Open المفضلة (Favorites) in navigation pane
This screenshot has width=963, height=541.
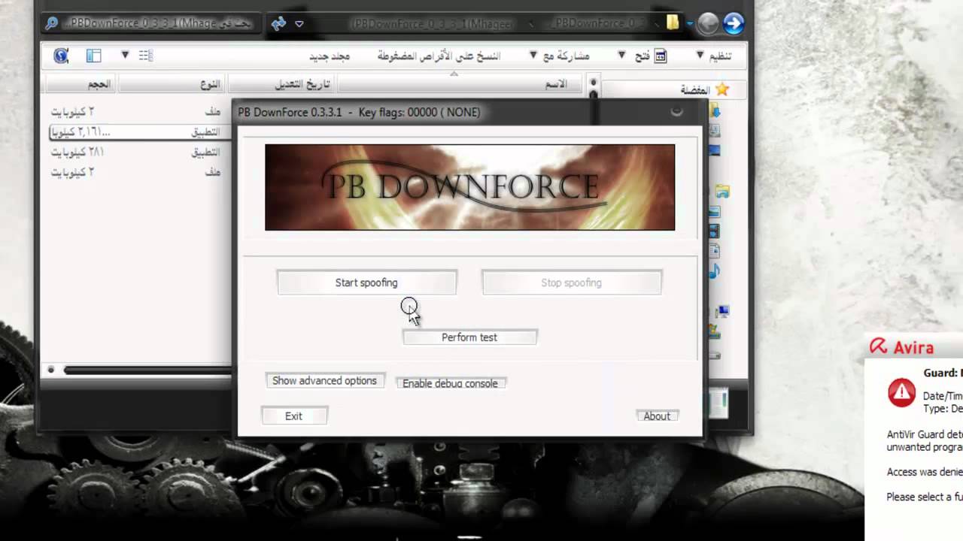click(694, 90)
